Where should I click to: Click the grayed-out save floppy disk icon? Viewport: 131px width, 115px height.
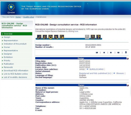(87, 37)
